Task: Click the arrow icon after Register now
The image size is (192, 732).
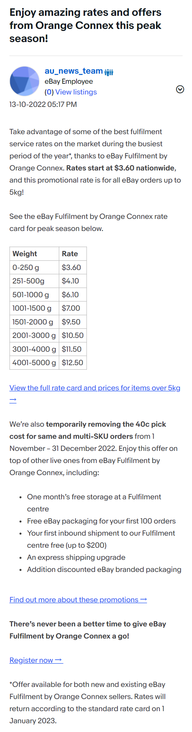Action: point(58,660)
